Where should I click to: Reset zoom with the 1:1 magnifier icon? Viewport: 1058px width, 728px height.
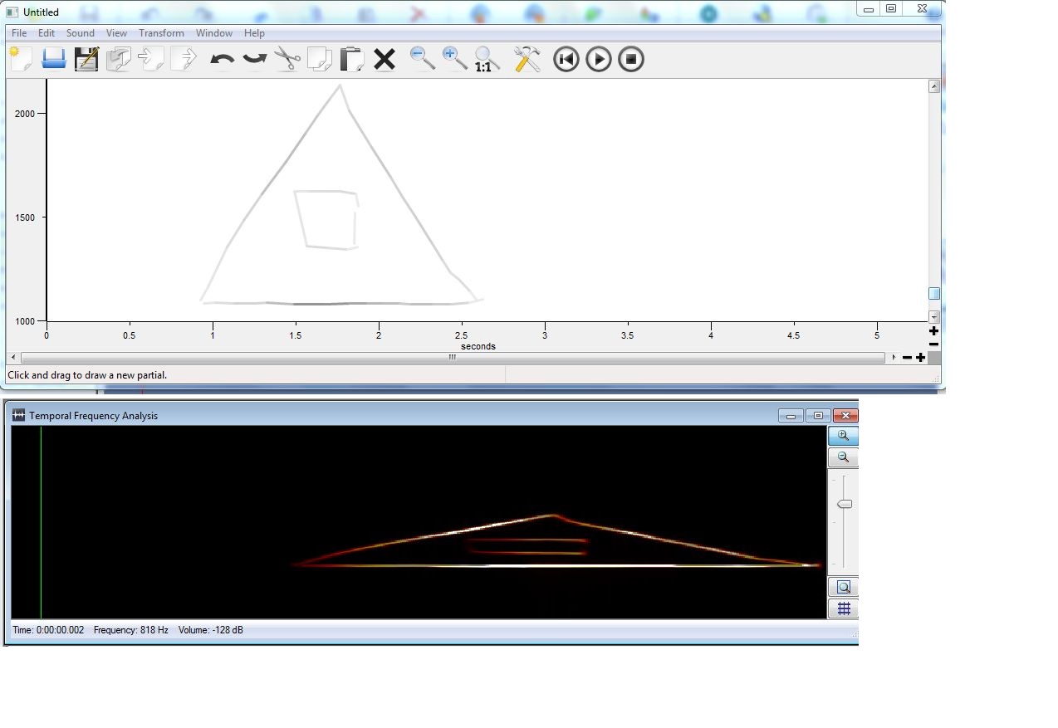pos(487,59)
